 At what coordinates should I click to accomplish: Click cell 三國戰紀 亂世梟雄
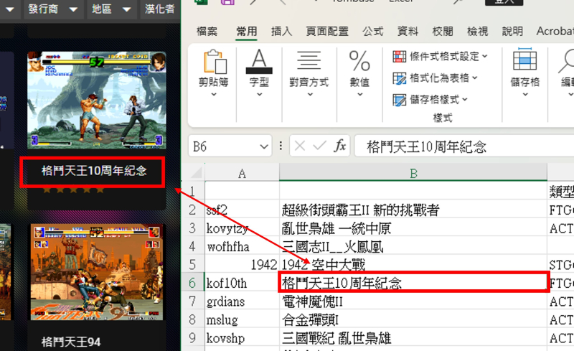pyautogui.click(x=413, y=338)
